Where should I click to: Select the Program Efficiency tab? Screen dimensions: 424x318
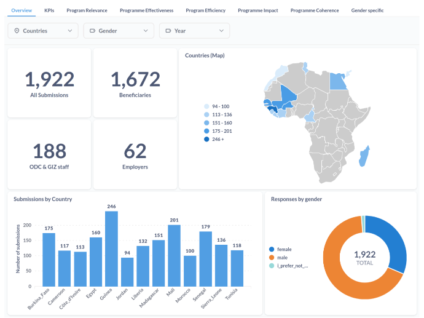[205, 10]
